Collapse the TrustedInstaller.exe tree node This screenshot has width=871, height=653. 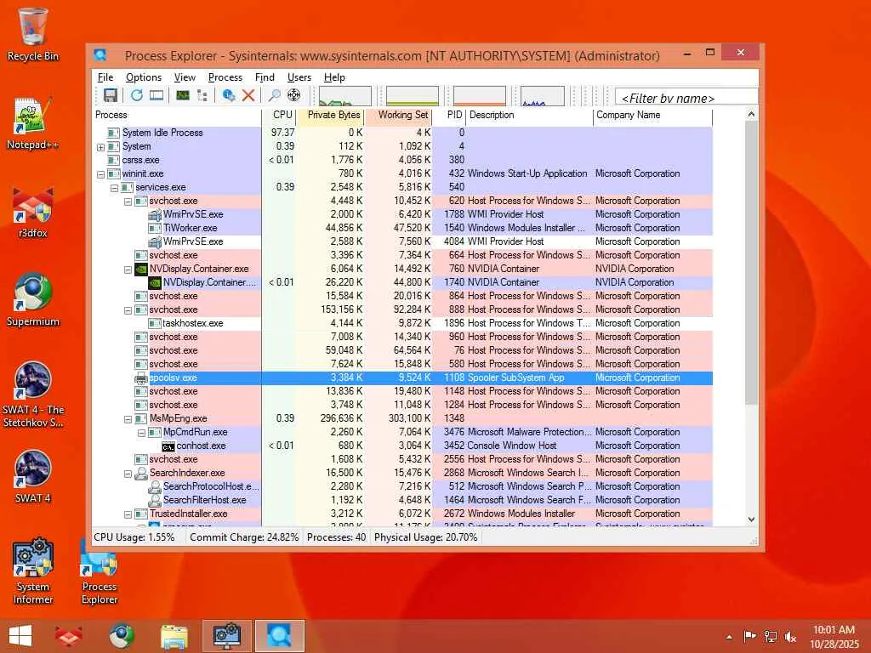[128, 514]
